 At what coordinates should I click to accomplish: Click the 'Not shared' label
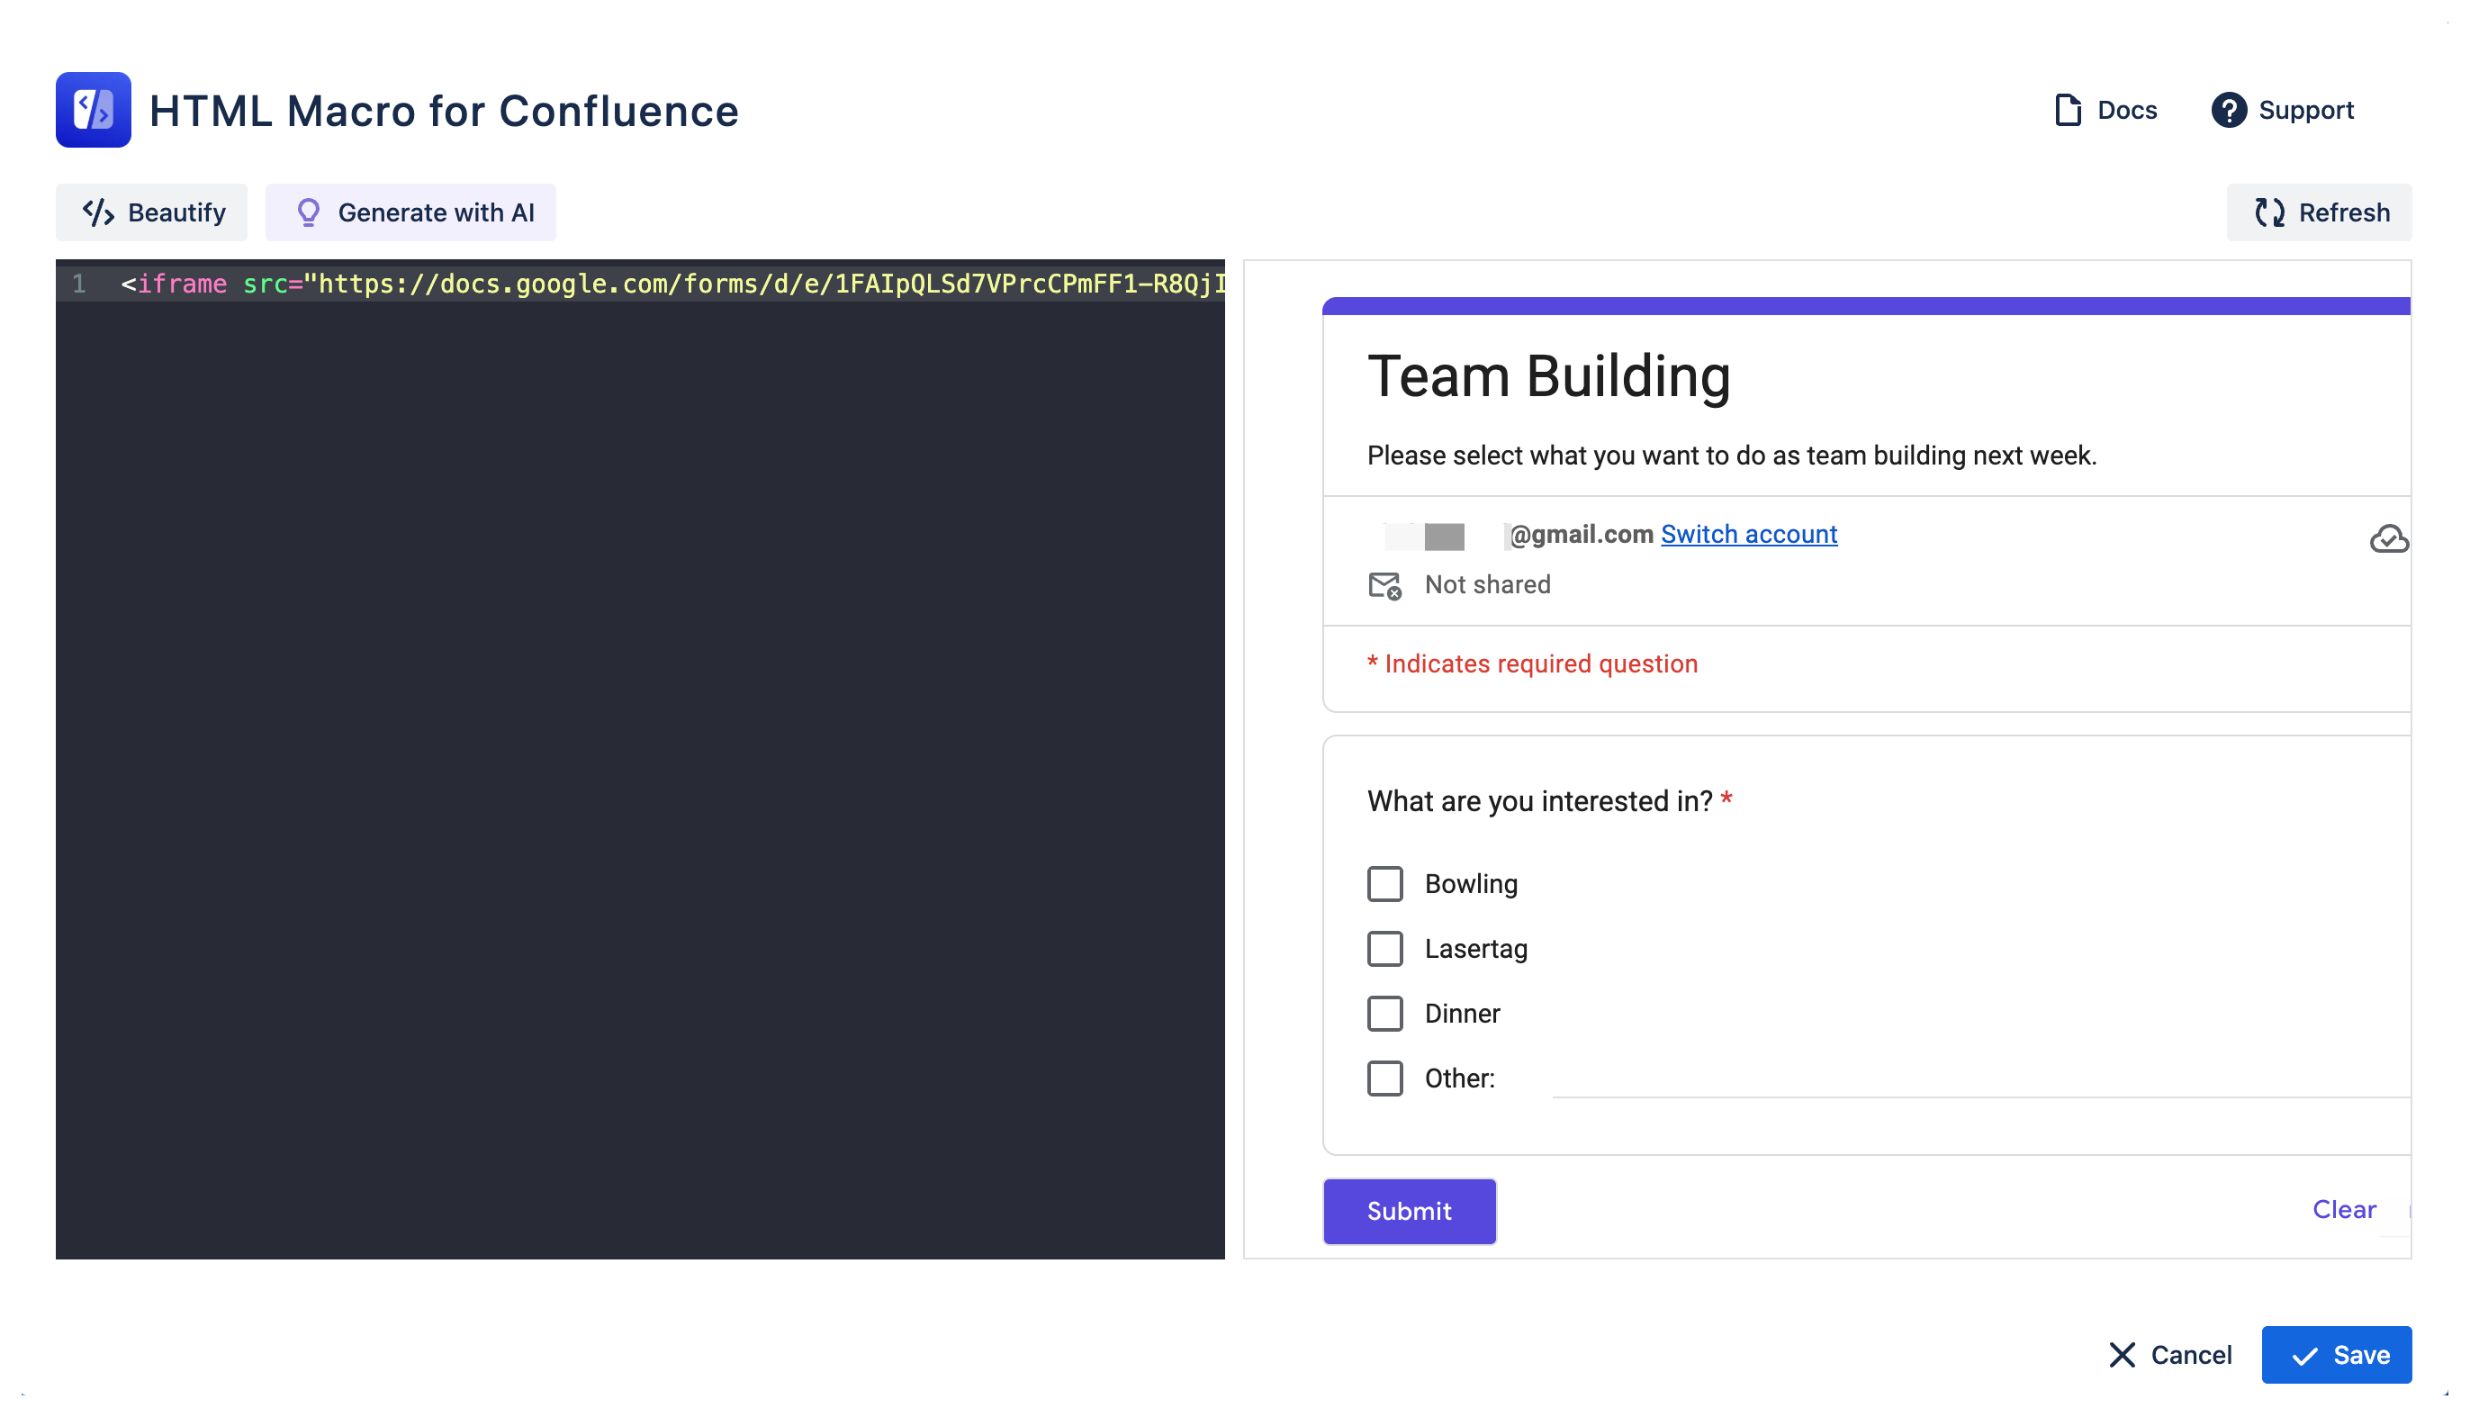[1487, 585]
